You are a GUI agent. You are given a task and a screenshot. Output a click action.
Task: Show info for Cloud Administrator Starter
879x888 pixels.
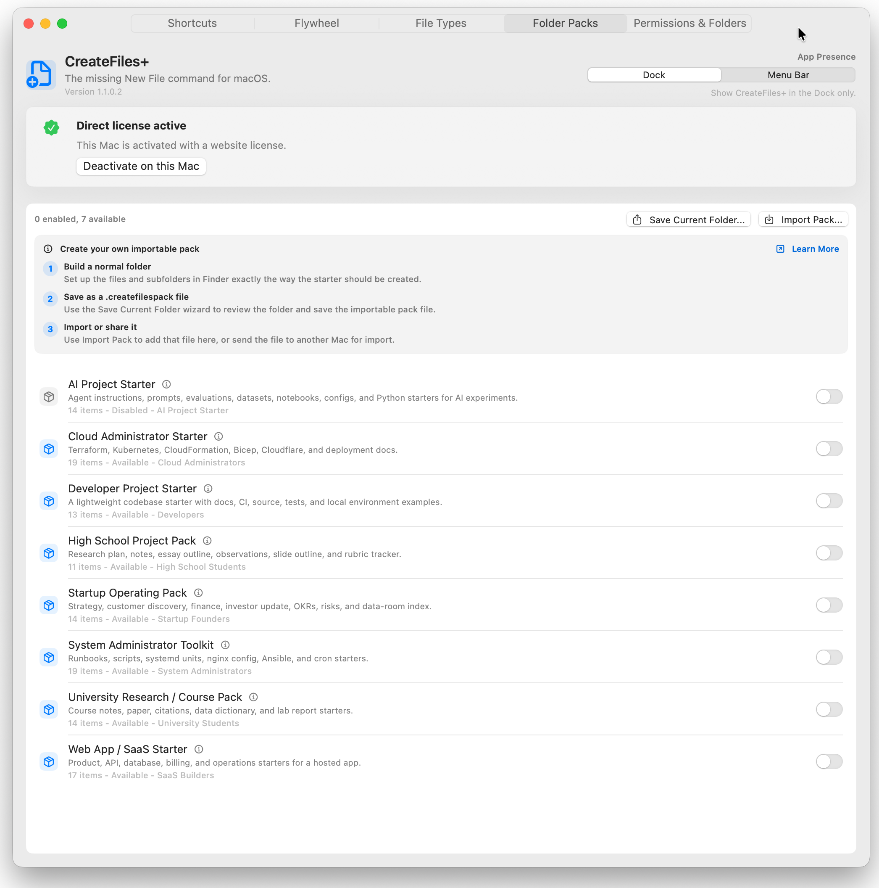[x=218, y=436]
